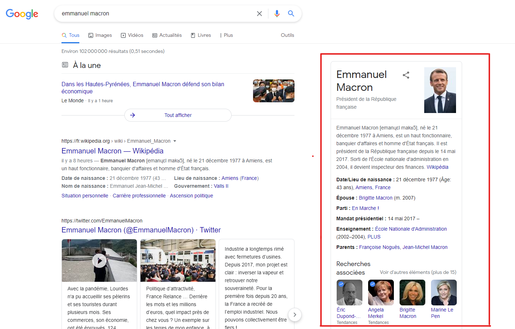Expand the Wikipedia result options arrow

coord(175,141)
